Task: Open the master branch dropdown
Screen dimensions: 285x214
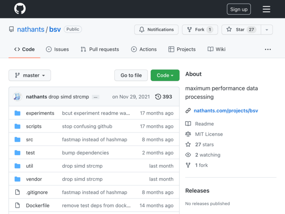Action: tap(30, 75)
